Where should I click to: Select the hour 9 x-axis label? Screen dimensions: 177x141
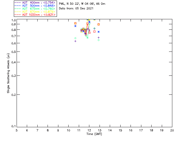(x=58, y=130)
